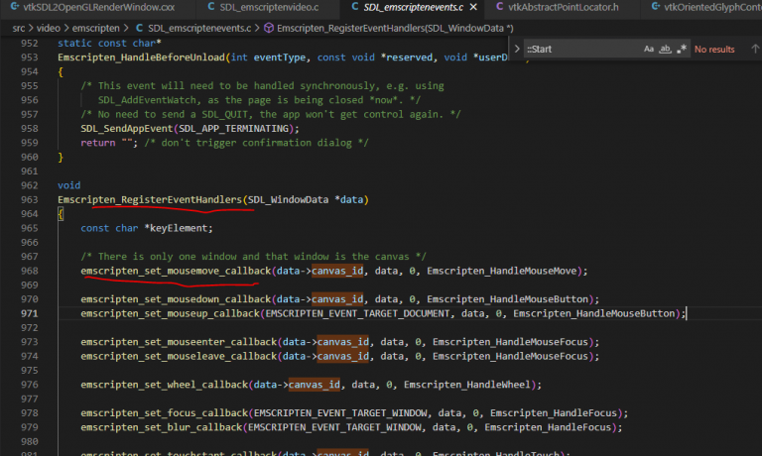The width and height of the screenshot is (762, 456).
Task: Toggle Match Whole Word in Find widget
Action: [665, 49]
